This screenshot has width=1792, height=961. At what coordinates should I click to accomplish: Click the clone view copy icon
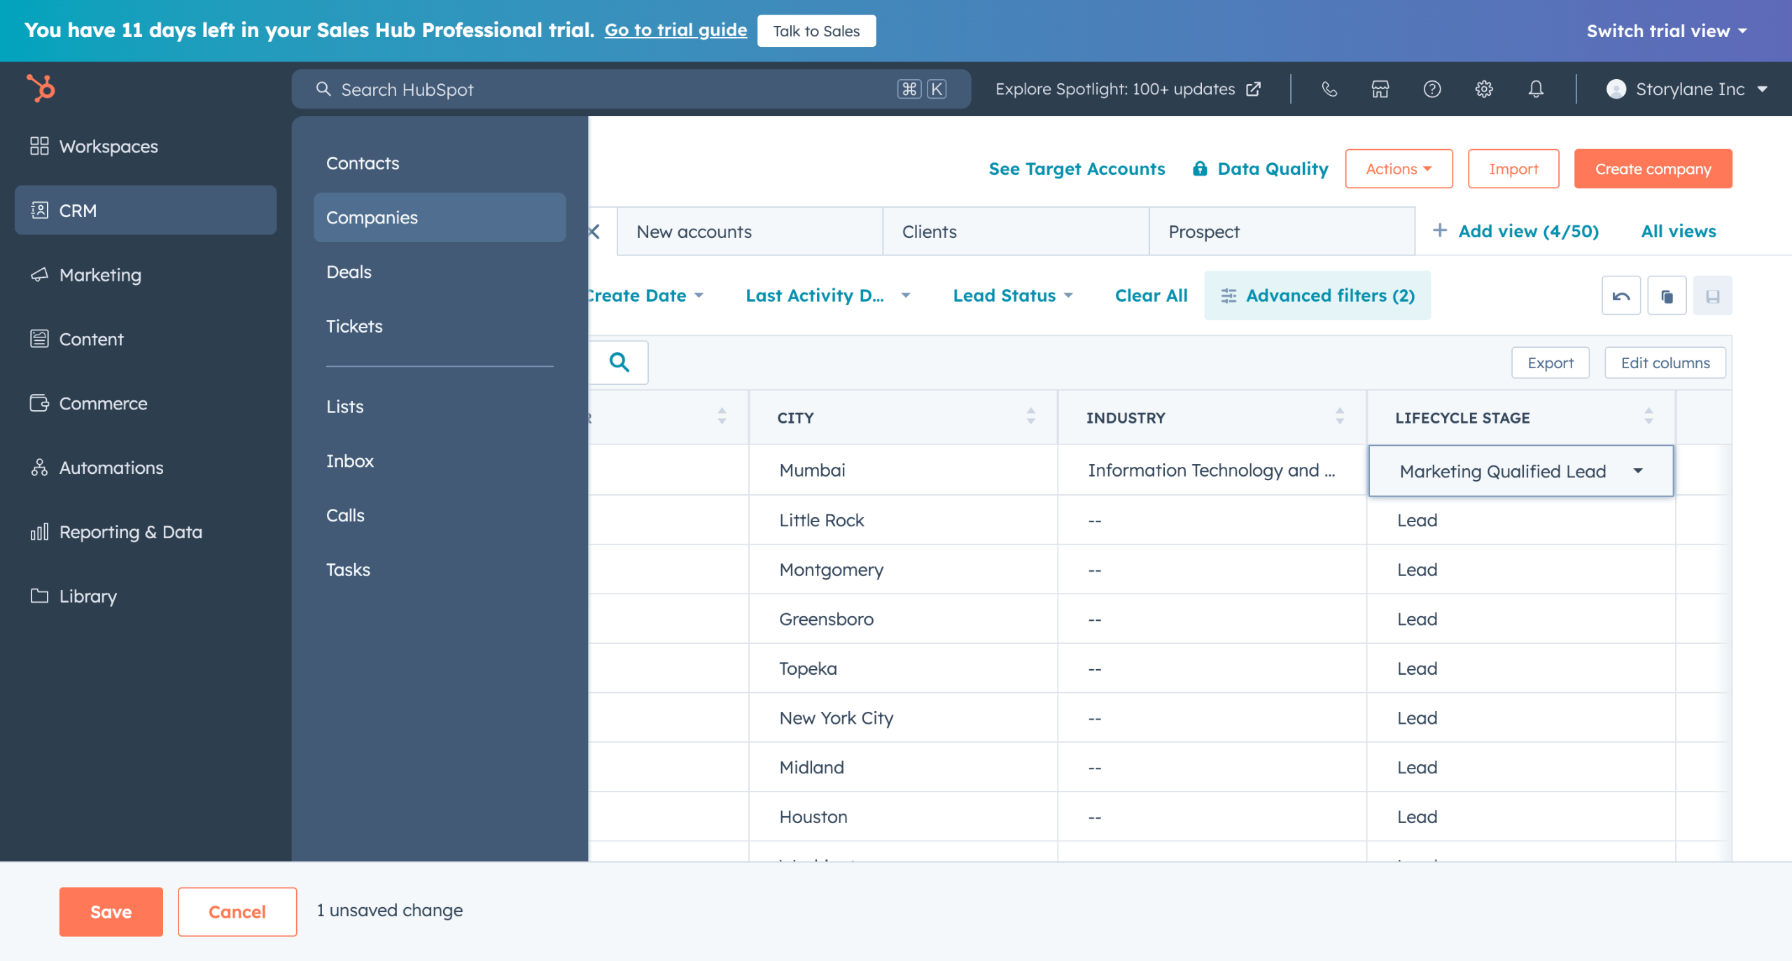pyautogui.click(x=1667, y=296)
